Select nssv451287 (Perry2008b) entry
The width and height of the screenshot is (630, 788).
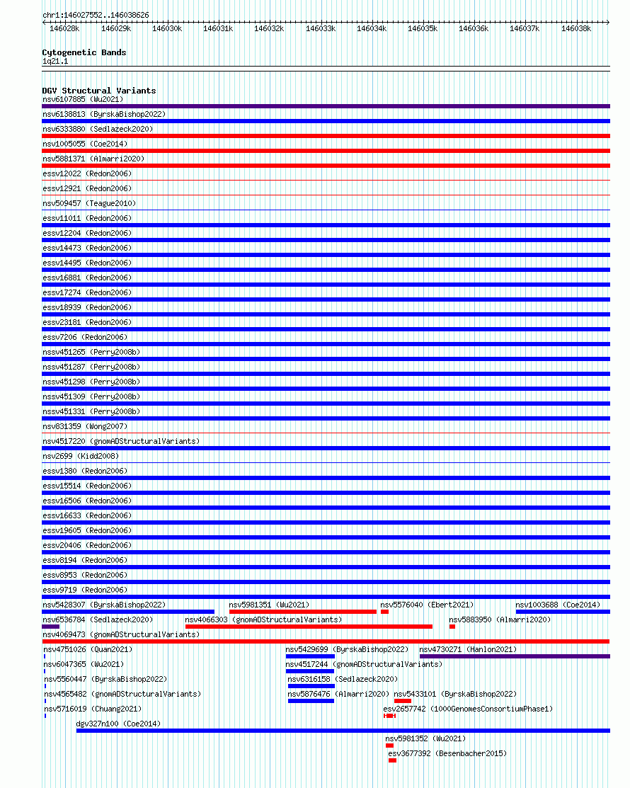click(91, 367)
